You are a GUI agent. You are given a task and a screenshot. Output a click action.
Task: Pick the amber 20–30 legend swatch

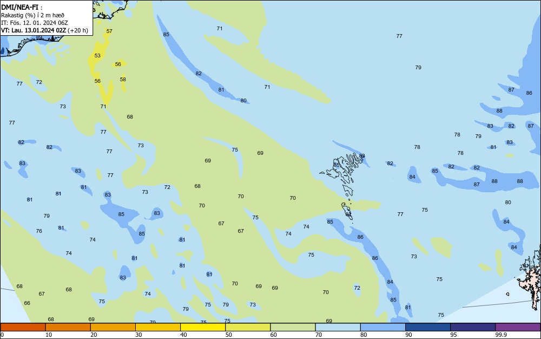point(113,327)
